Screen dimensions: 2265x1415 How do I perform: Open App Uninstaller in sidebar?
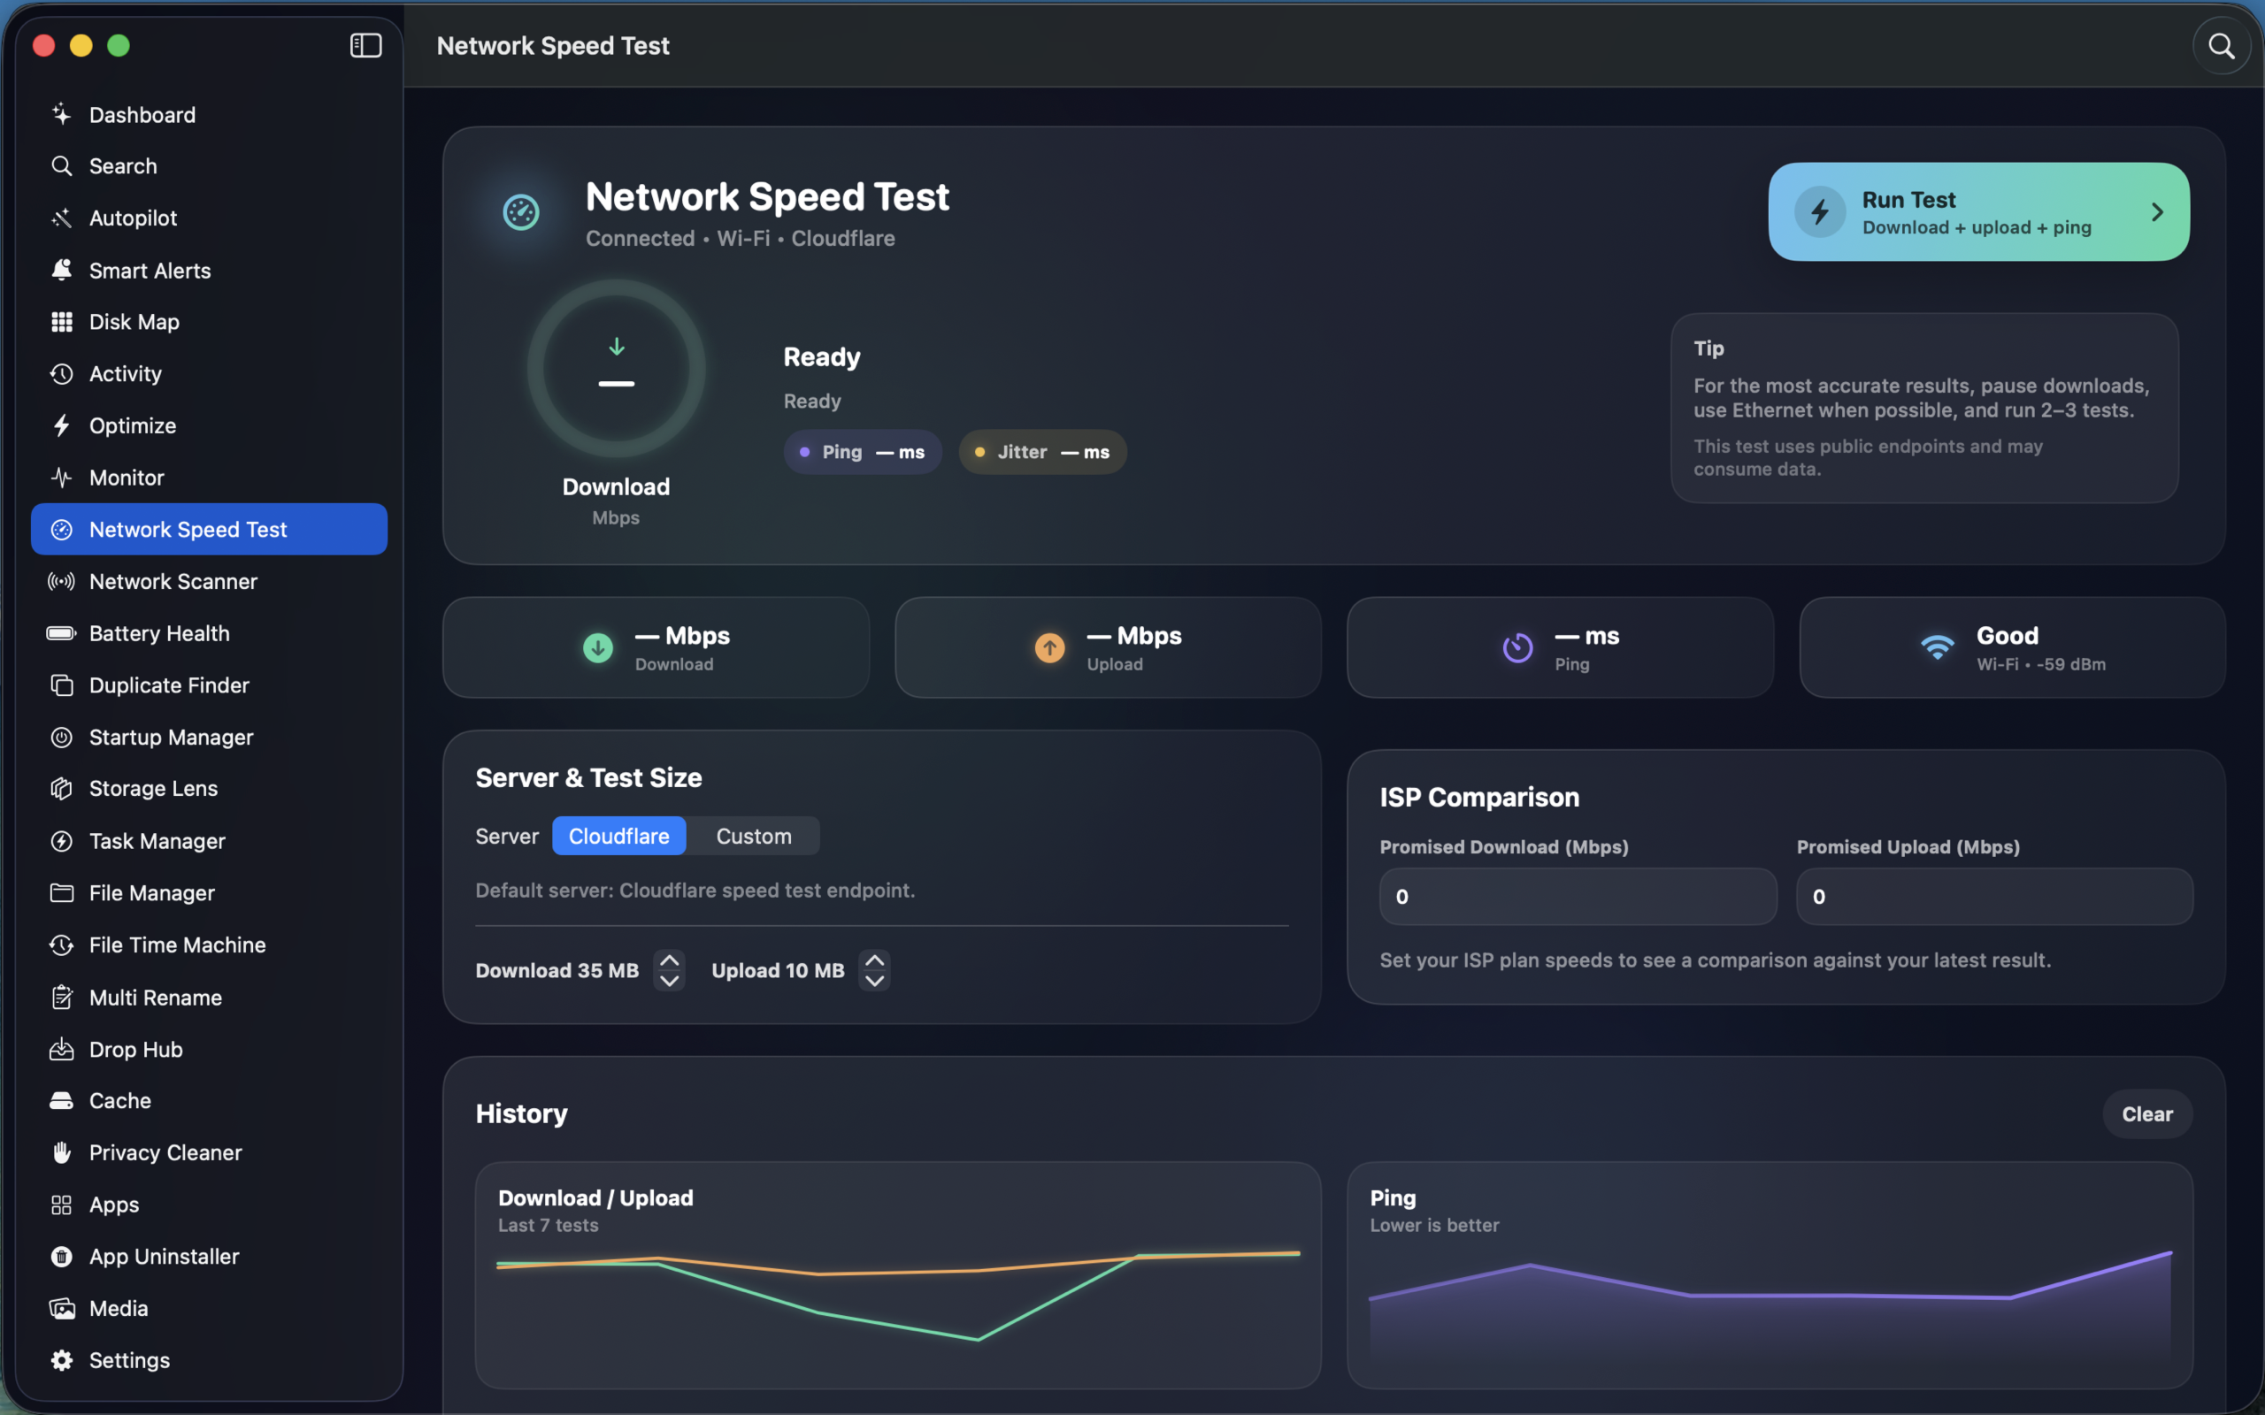[209, 1257]
